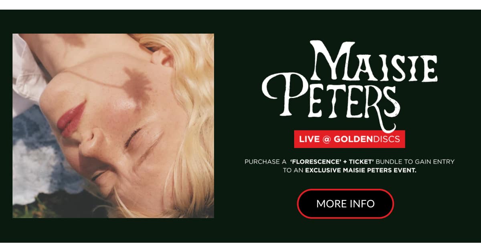Click the PURCHASE A text in the description

pyautogui.click(x=265, y=162)
